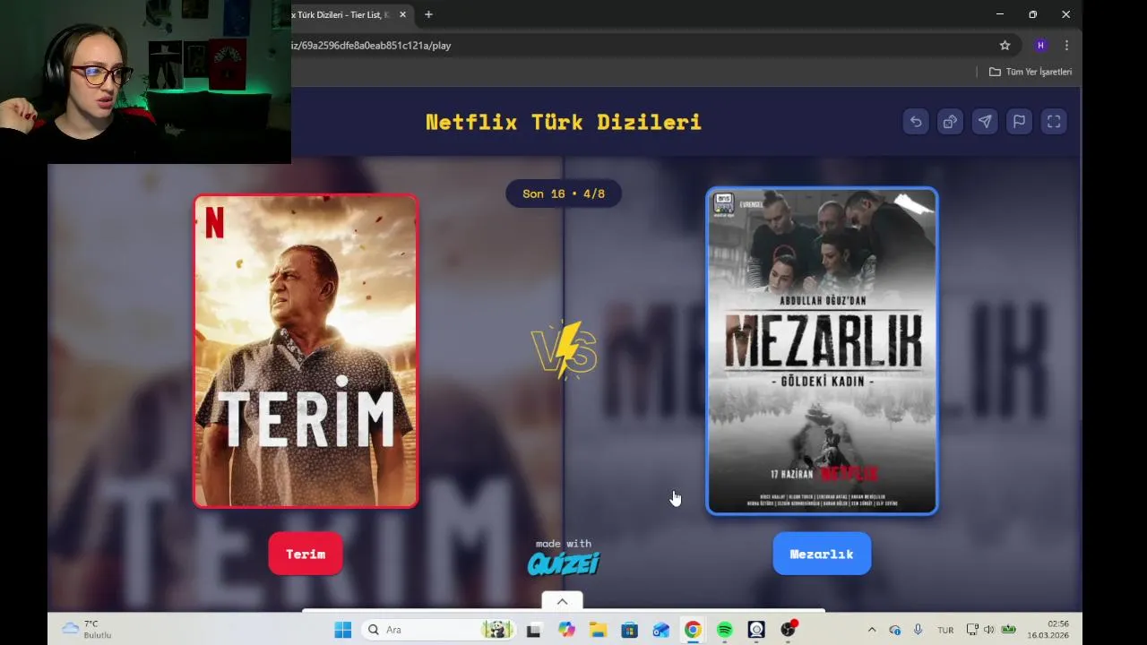Open OBS Studio from the taskbar
1147x645 pixels.
pyautogui.click(x=788, y=630)
